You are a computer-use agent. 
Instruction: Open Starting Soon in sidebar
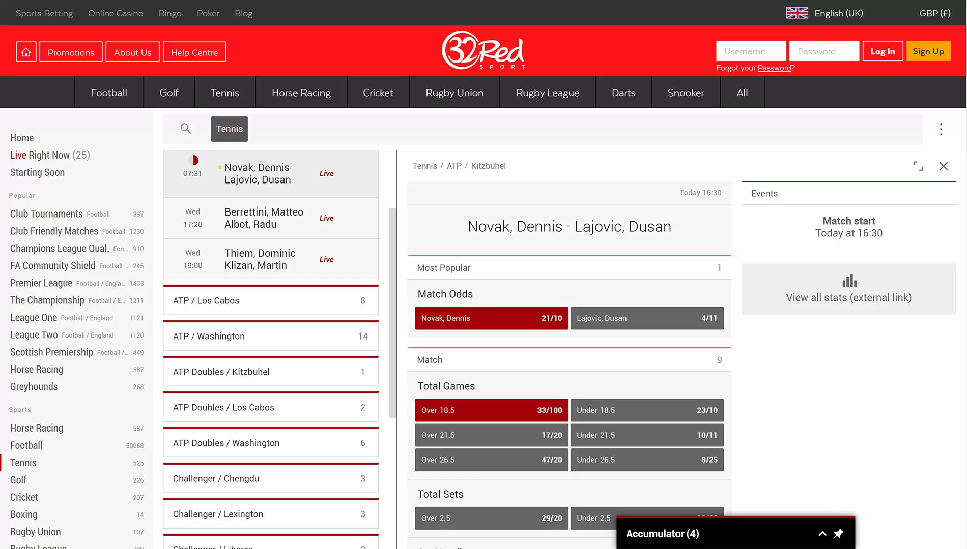[x=37, y=172]
